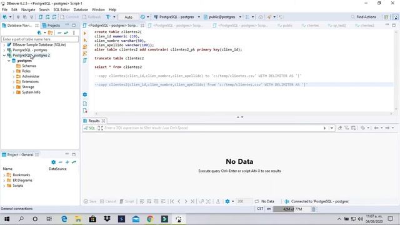400x225 pixels.
Task: Open the Window menu
Action: point(98,9)
